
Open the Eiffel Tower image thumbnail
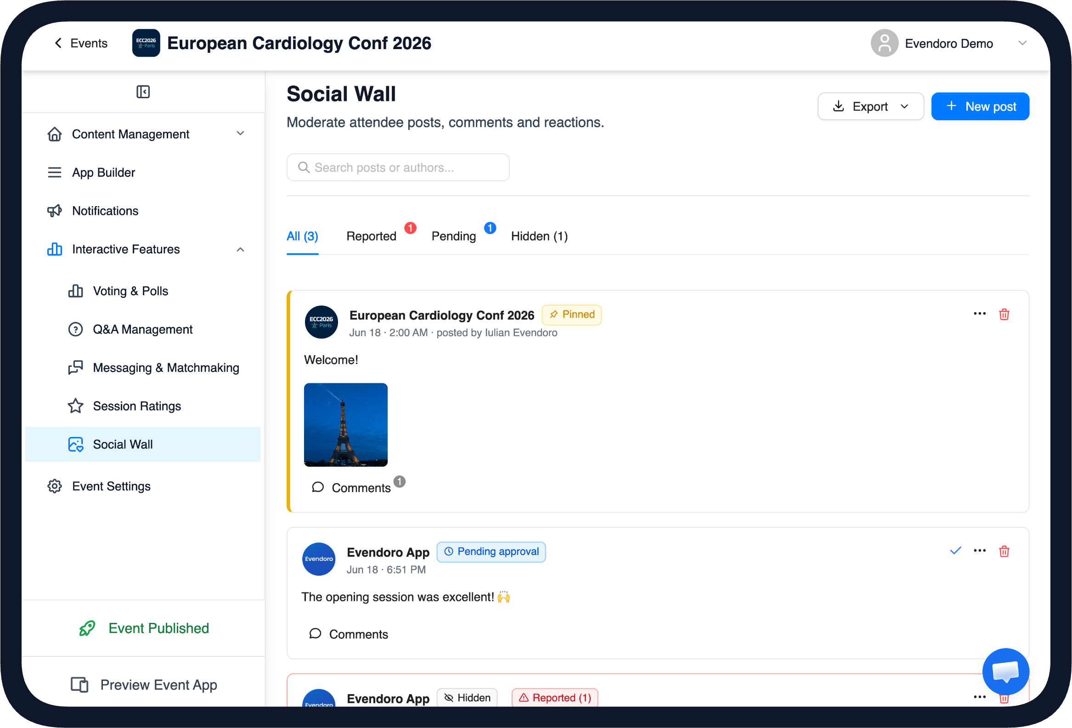click(345, 425)
